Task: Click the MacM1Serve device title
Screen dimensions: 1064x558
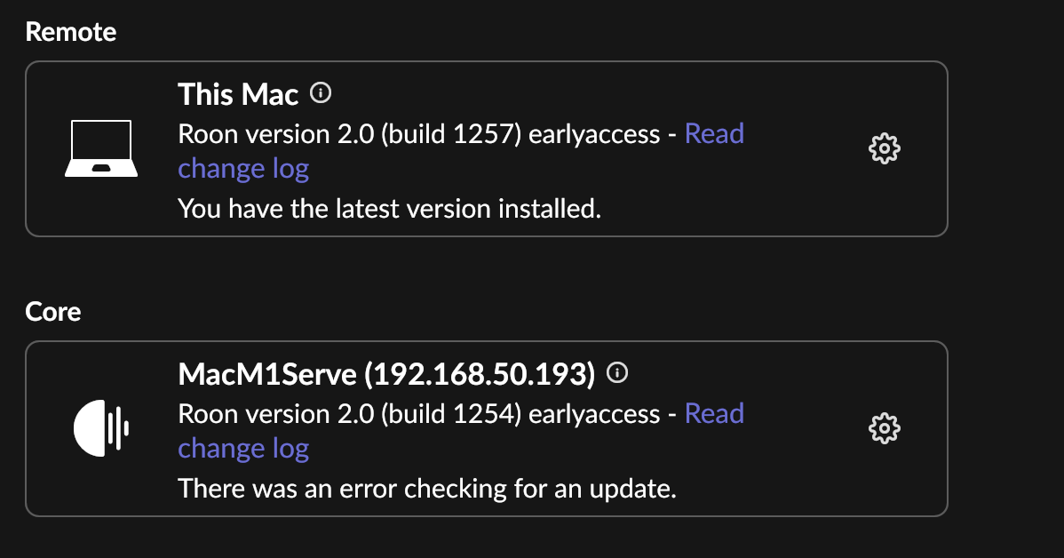Action: click(266, 374)
